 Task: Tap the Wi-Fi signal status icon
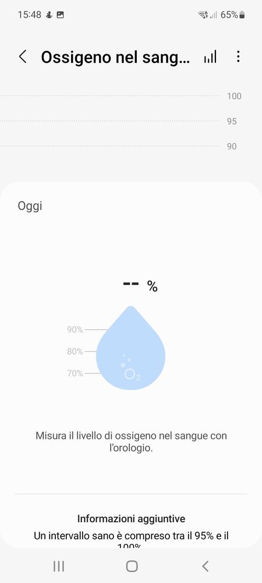(x=203, y=15)
